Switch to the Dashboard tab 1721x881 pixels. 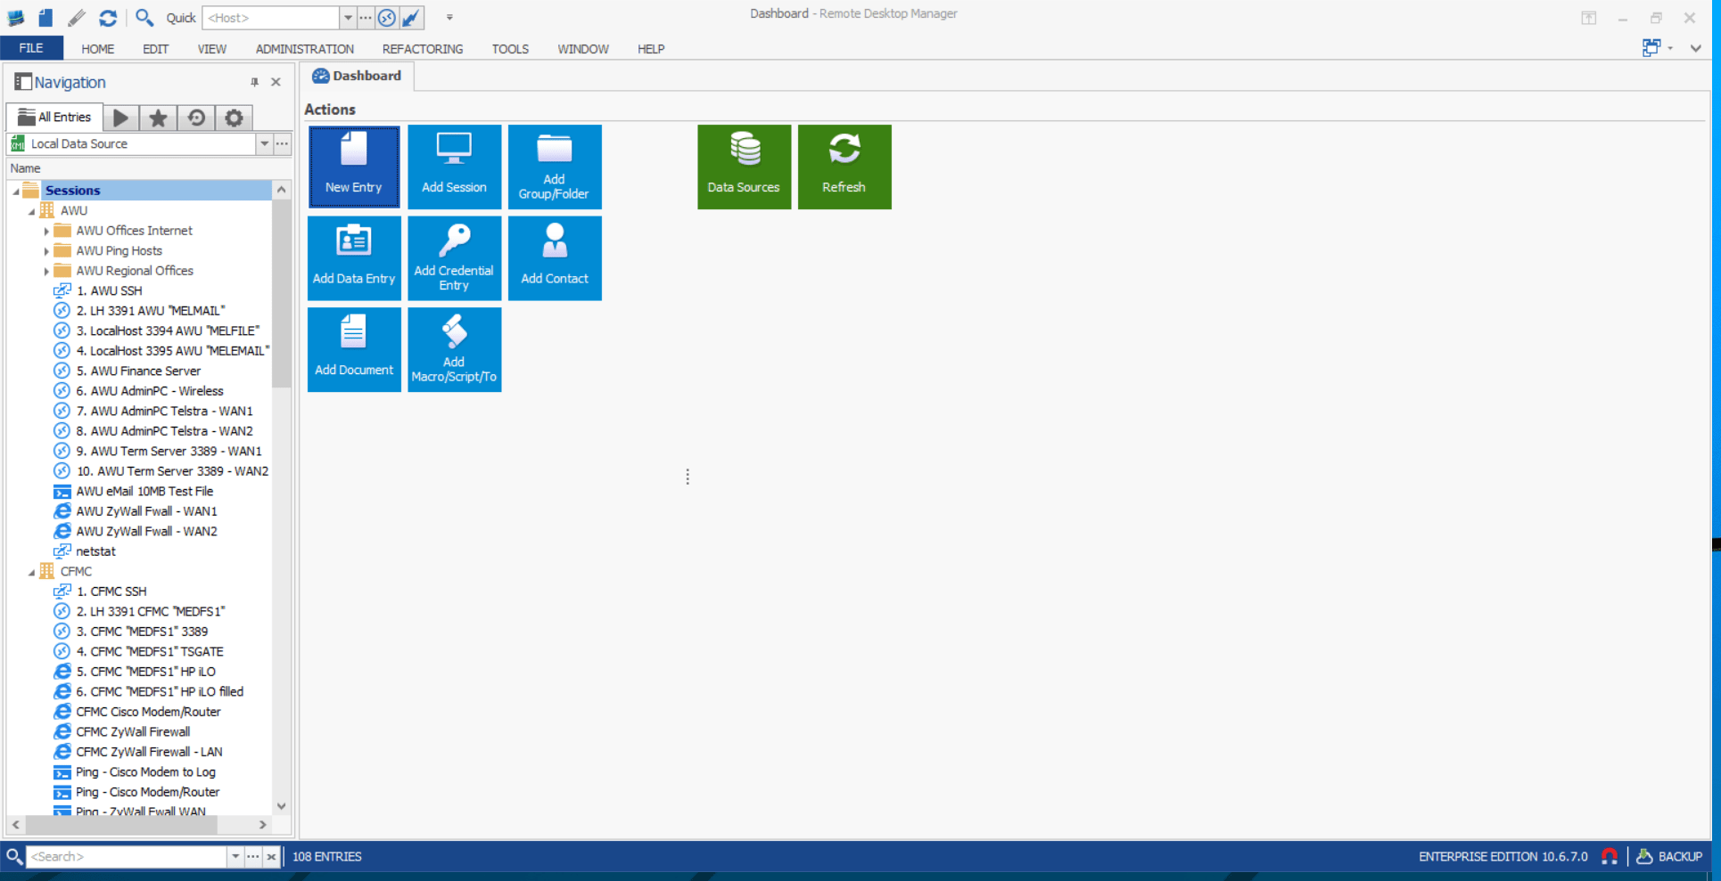(x=358, y=76)
